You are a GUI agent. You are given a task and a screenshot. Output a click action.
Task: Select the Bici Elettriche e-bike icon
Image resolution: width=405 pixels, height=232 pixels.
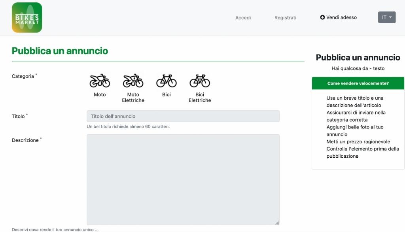coord(200,81)
